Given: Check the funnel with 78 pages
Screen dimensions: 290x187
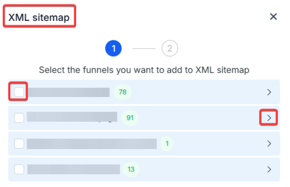Looking at the screenshot, I should 19,92.
